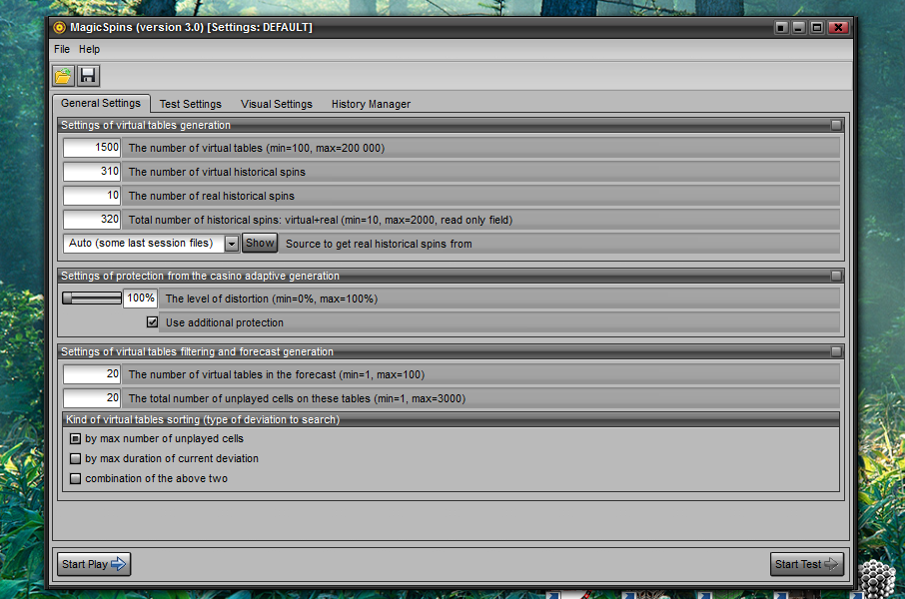This screenshot has width=905, height=599.
Task: Close the MagicSpins window
Action: coord(838,27)
